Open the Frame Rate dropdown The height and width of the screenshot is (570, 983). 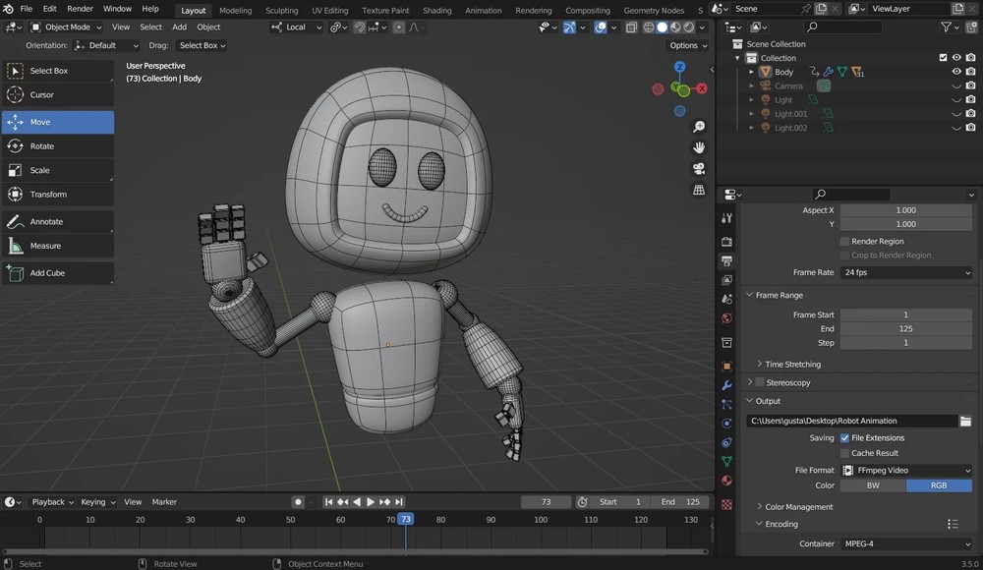pos(904,272)
